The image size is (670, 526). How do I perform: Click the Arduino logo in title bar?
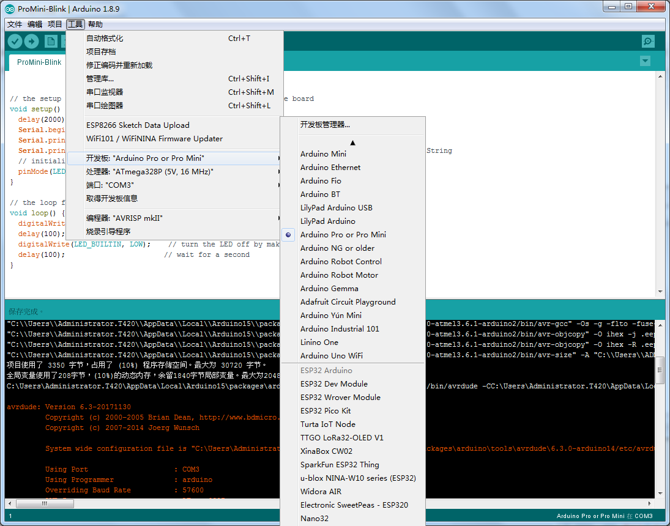pyautogui.click(x=10, y=9)
